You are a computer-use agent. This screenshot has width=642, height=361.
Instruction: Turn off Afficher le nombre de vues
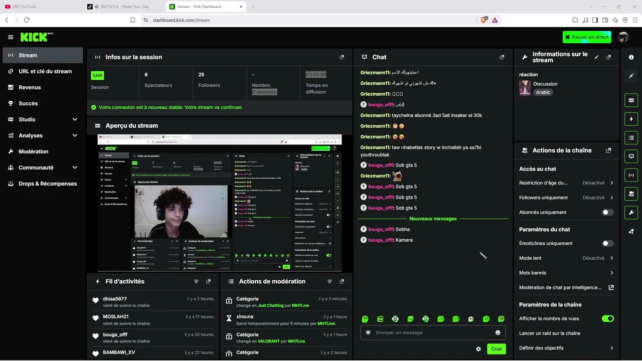pyautogui.click(x=607, y=318)
